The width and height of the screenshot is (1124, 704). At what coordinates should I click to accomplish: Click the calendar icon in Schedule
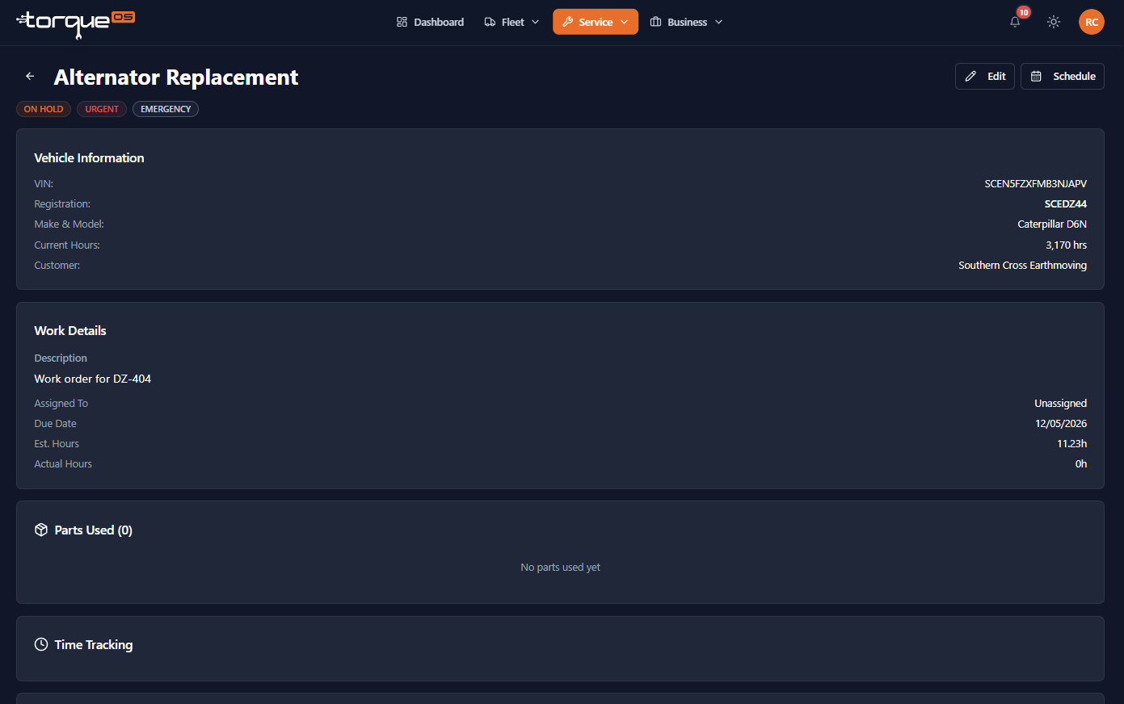click(x=1036, y=76)
